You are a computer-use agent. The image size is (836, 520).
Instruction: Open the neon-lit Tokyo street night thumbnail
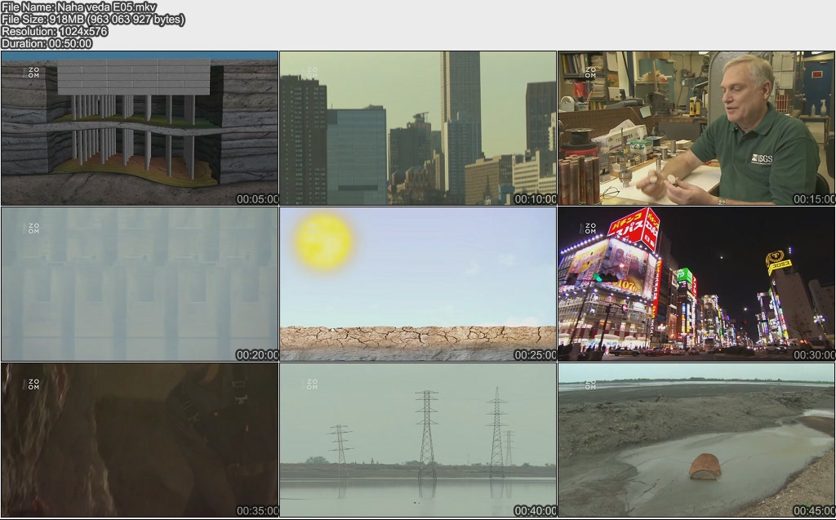696,284
